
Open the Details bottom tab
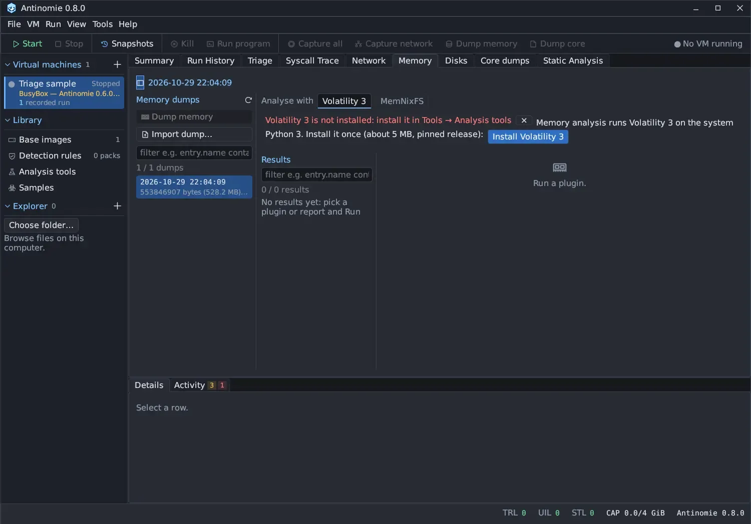click(x=149, y=385)
